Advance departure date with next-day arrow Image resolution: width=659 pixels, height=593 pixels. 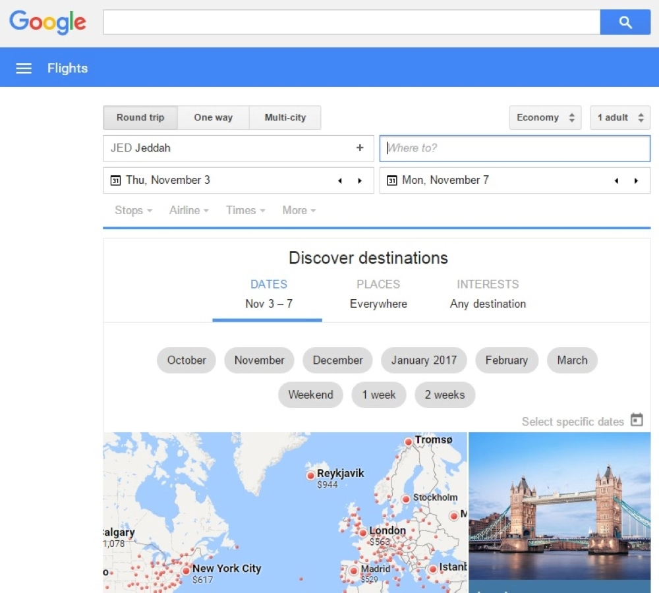360,181
